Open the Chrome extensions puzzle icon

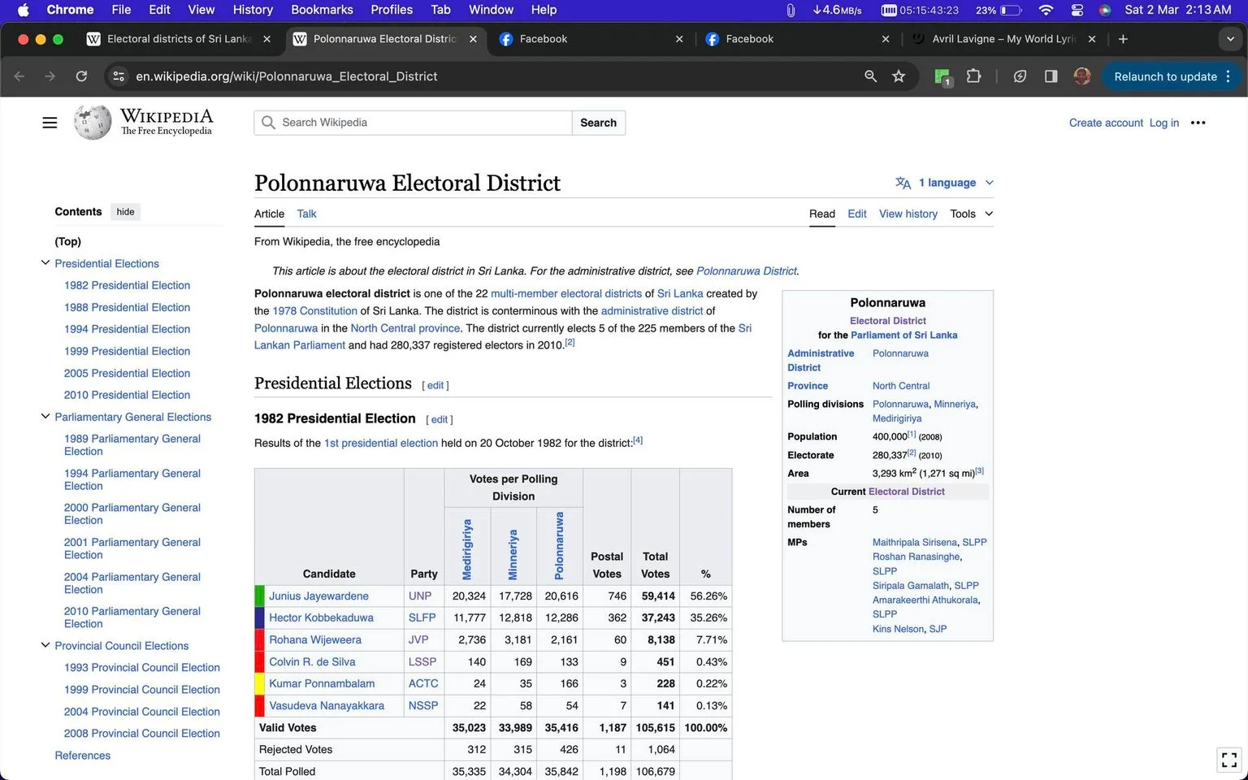[973, 76]
